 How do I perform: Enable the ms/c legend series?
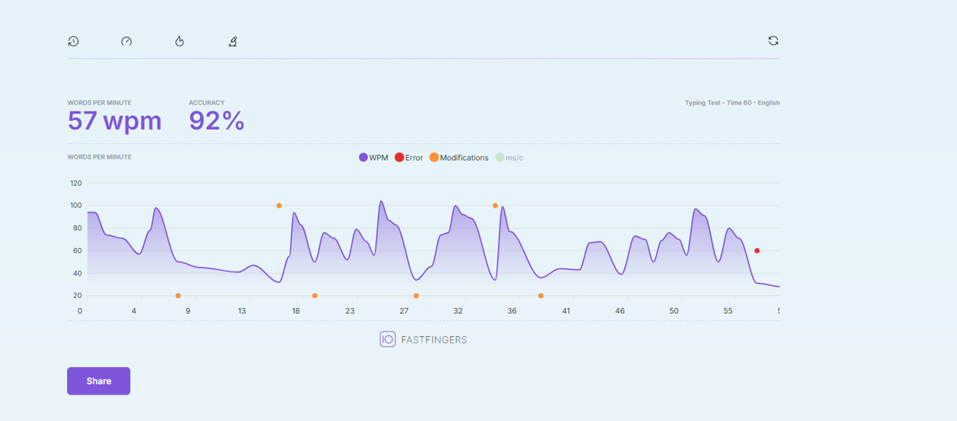point(509,158)
